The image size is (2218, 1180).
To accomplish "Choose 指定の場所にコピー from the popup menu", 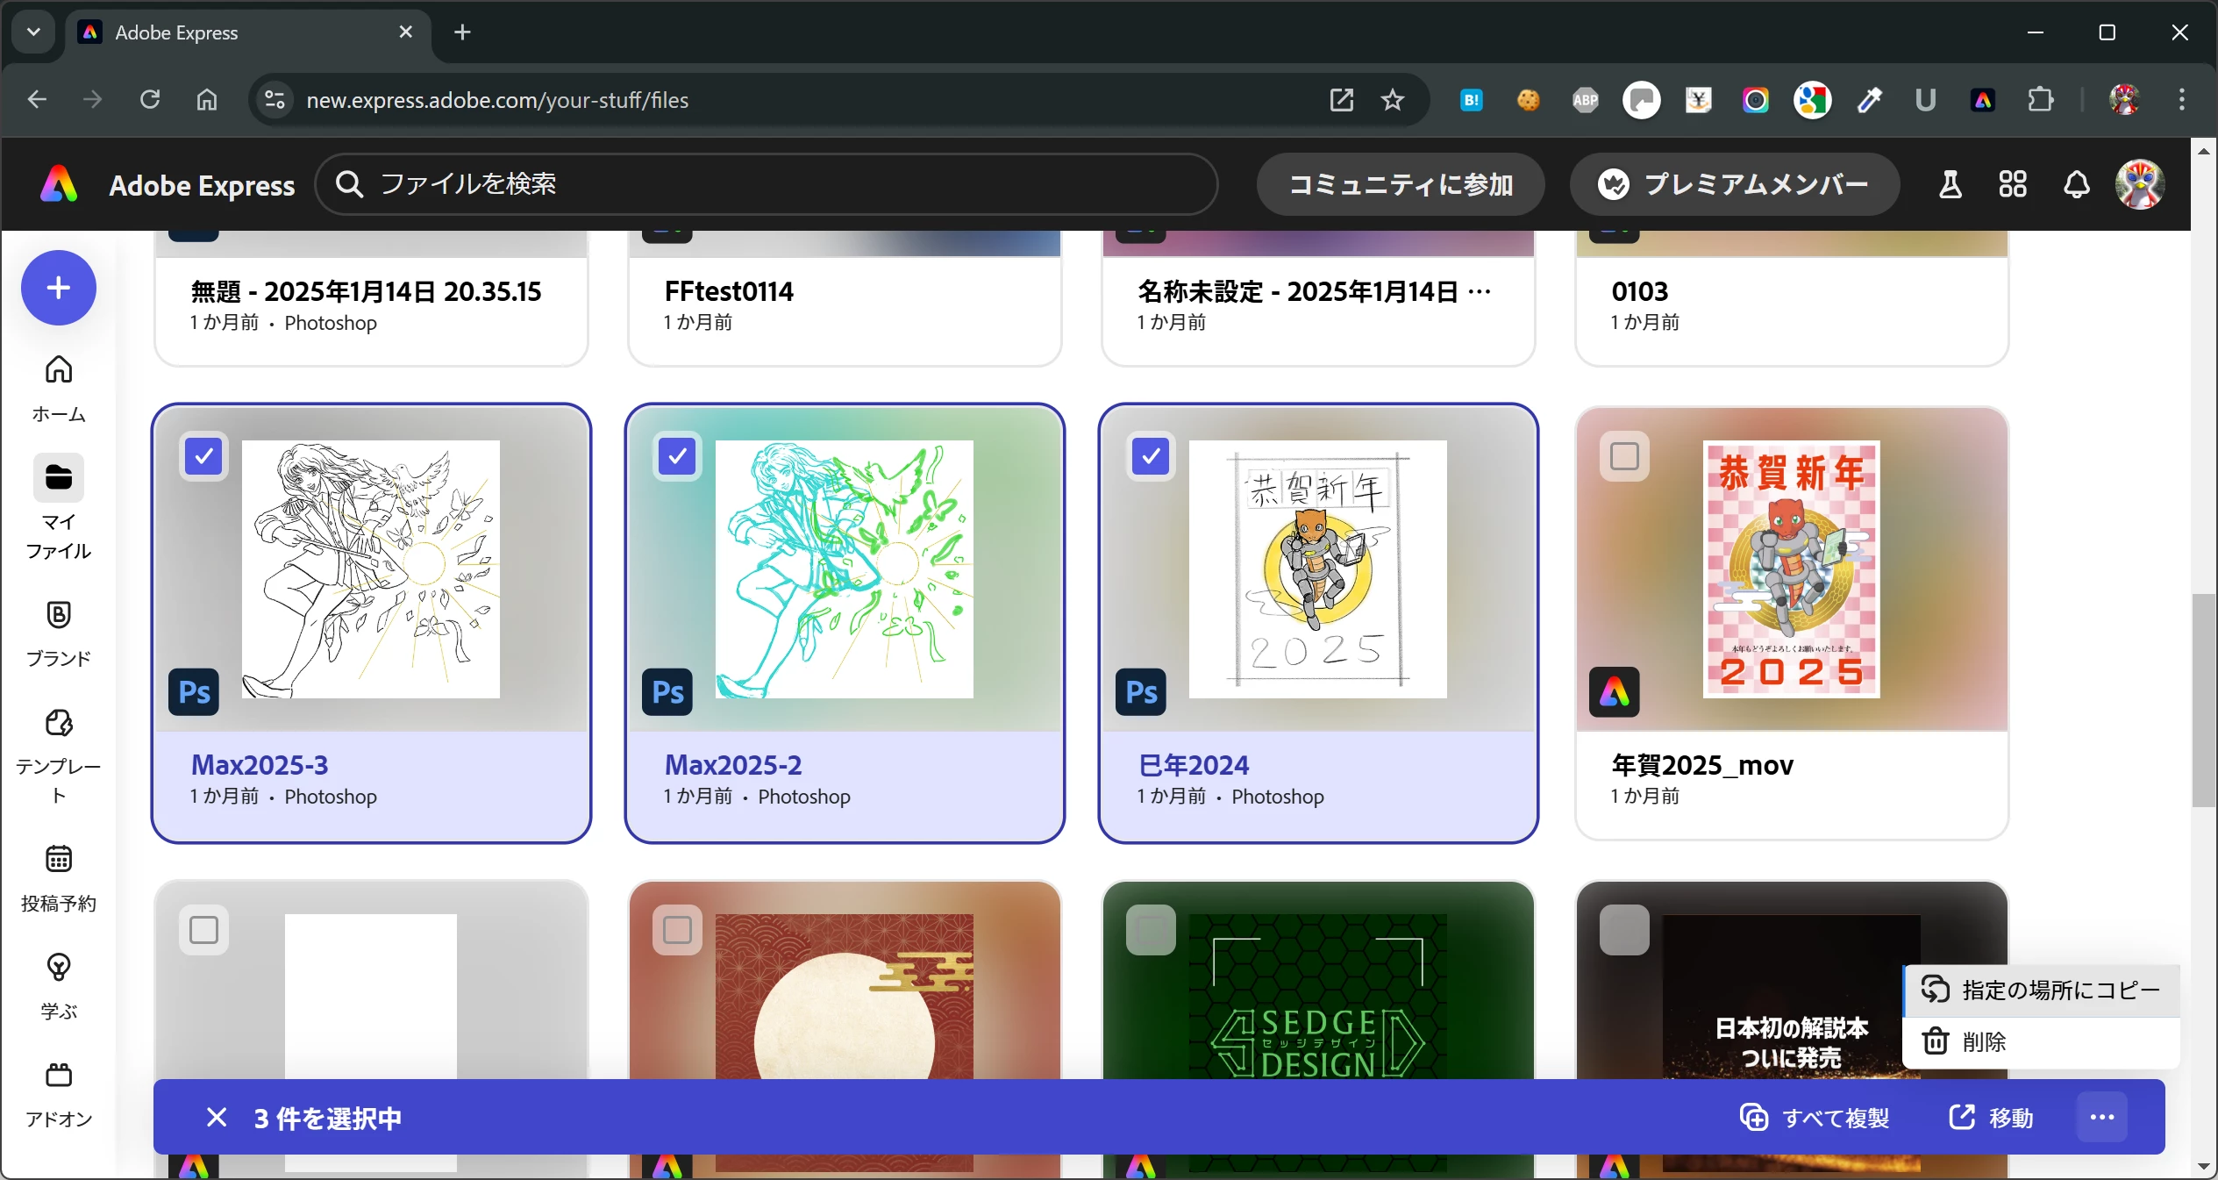I will (2041, 990).
